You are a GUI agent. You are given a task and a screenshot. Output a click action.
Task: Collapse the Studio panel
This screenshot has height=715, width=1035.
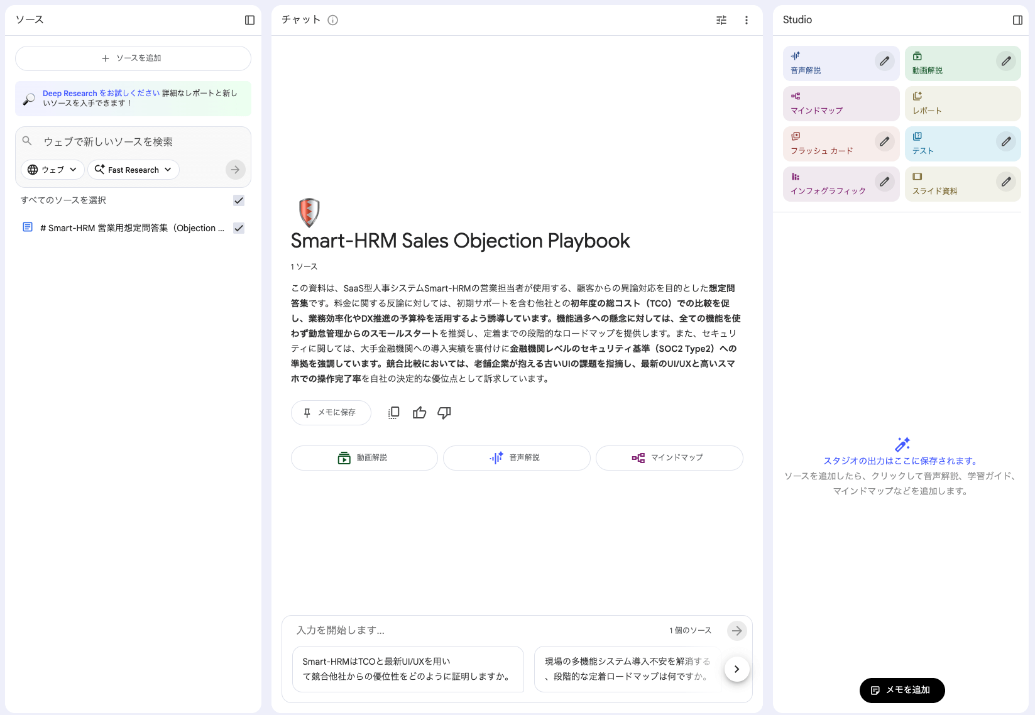point(1017,19)
